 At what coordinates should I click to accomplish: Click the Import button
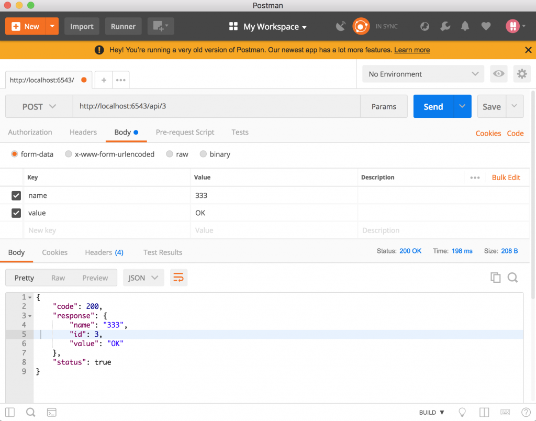(x=82, y=26)
